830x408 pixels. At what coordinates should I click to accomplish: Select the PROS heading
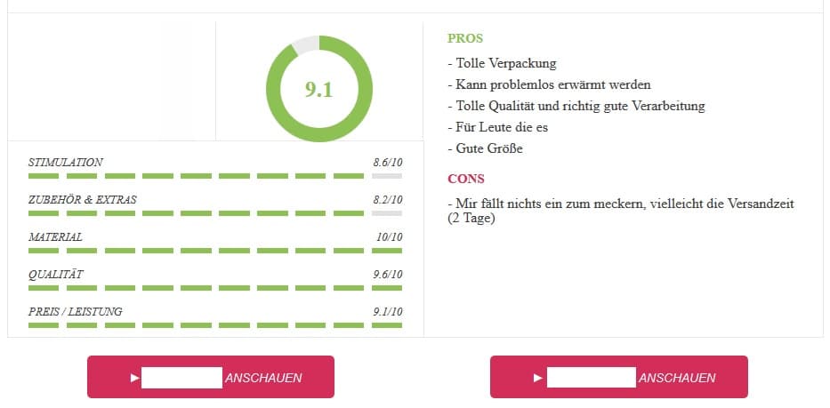tap(465, 38)
